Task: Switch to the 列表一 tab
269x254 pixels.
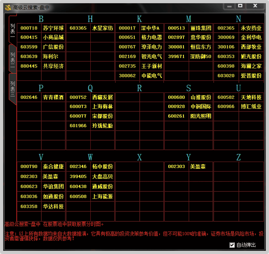Action: (x=12, y=30)
